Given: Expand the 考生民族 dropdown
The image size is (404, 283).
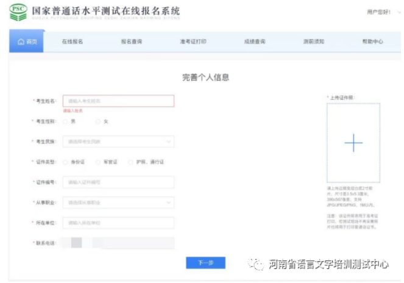Looking at the screenshot, I should point(118,142).
